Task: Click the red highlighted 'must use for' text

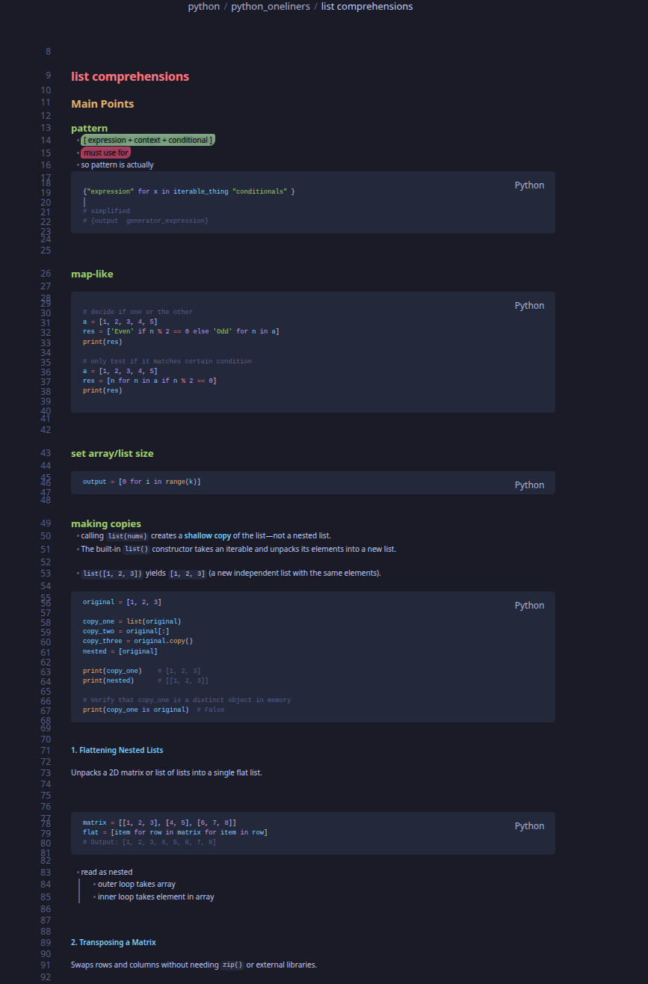Action: [x=106, y=153]
